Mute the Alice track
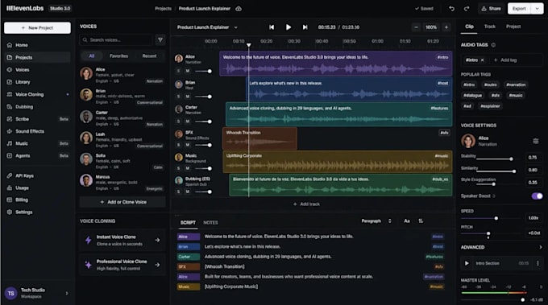The image size is (548, 305). point(188,71)
